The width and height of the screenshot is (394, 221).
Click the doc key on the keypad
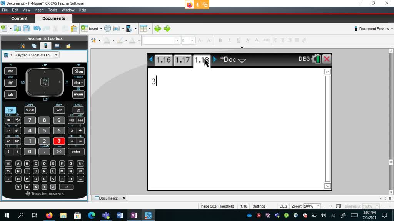(78, 83)
